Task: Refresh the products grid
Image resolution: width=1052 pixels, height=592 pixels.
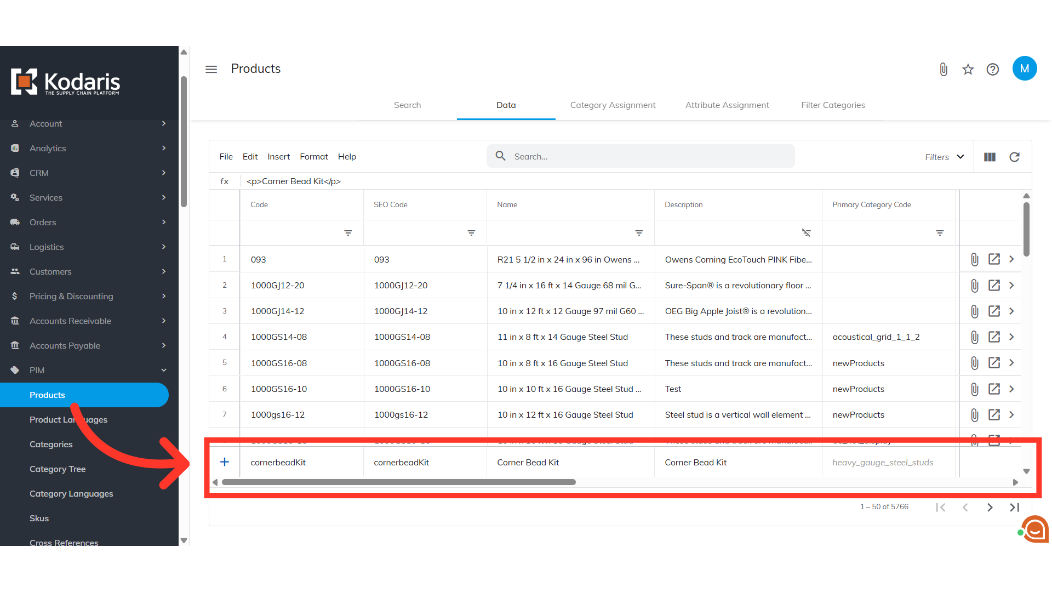Action: tap(1014, 157)
